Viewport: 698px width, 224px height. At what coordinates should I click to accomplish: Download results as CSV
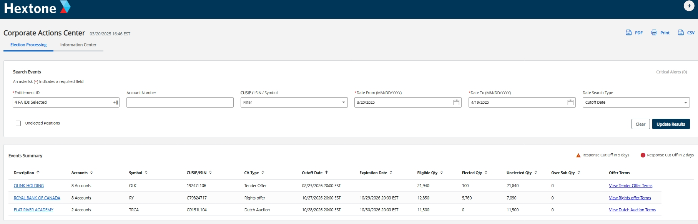[686, 33]
